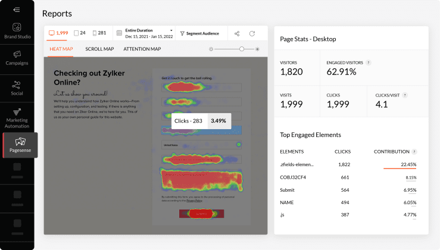Click the Elements column header

tap(292, 152)
